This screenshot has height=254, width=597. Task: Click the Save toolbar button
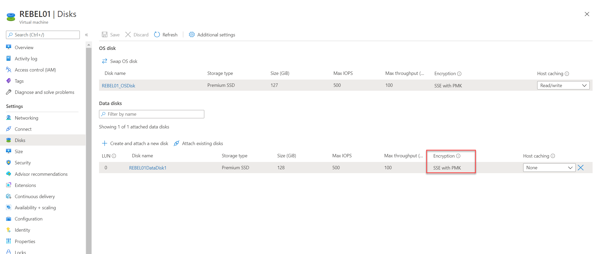coord(111,35)
